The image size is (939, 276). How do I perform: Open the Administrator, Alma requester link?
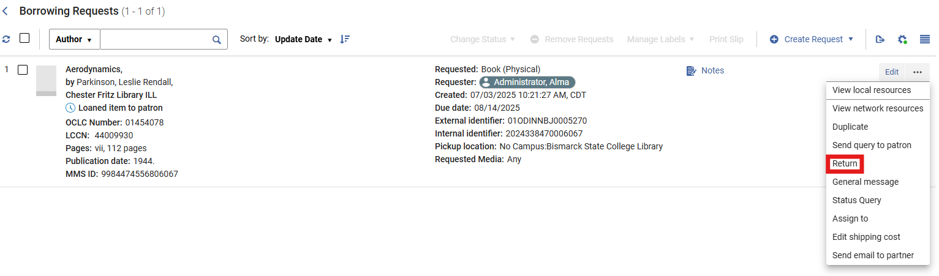[527, 82]
